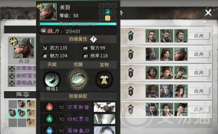Select the blue 被 skill type icon
The width and height of the screenshot is (218, 134).
click(50, 131)
